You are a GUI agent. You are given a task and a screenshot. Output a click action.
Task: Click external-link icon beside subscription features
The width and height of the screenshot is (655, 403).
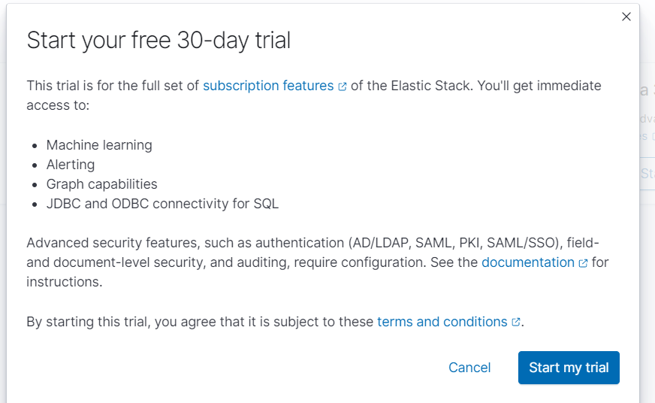tap(343, 86)
